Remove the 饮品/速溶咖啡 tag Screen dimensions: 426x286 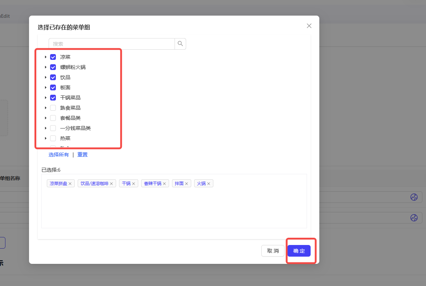[111, 184]
